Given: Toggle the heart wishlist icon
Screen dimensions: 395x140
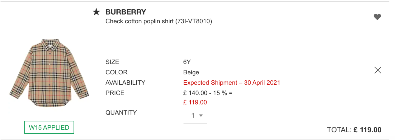Looking at the screenshot, I should click(x=377, y=17).
